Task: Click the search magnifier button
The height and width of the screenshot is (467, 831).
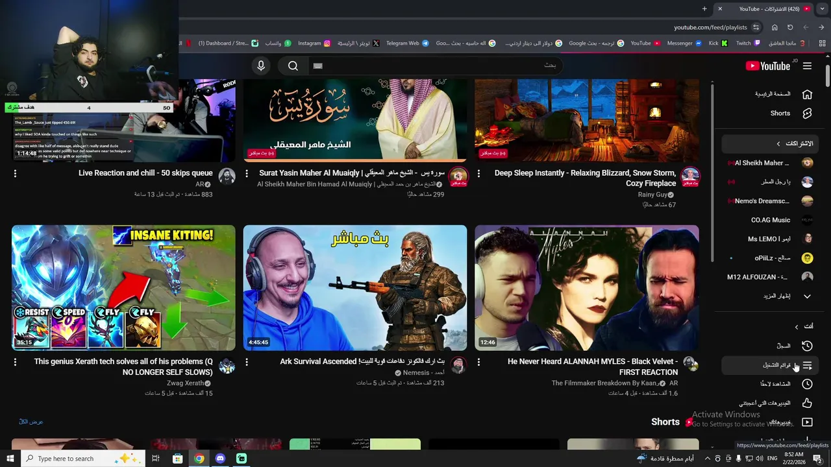Action: [x=293, y=66]
